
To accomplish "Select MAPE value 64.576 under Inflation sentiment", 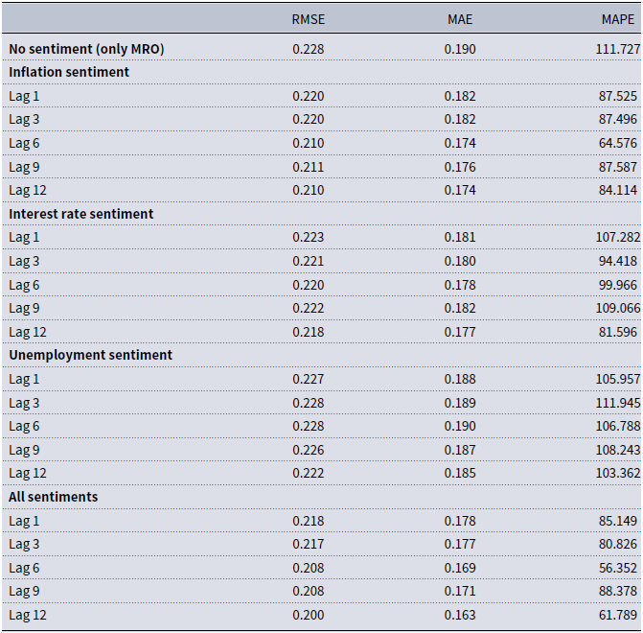I will 617,143.
